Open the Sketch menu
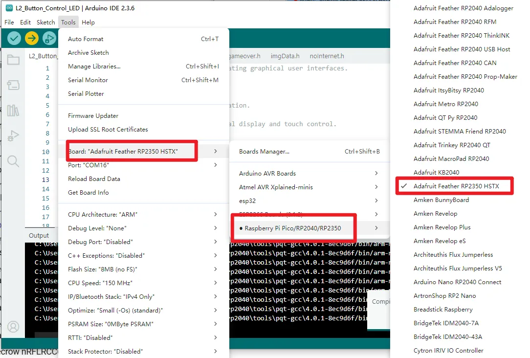This screenshot has width=530, height=358. [x=46, y=22]
